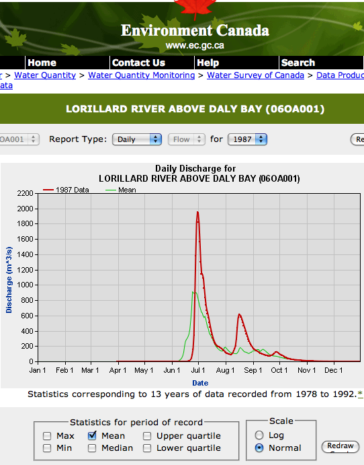Click the Discharge (m^3/s) axis title
The image size is (364, 465).
point(9,280)
